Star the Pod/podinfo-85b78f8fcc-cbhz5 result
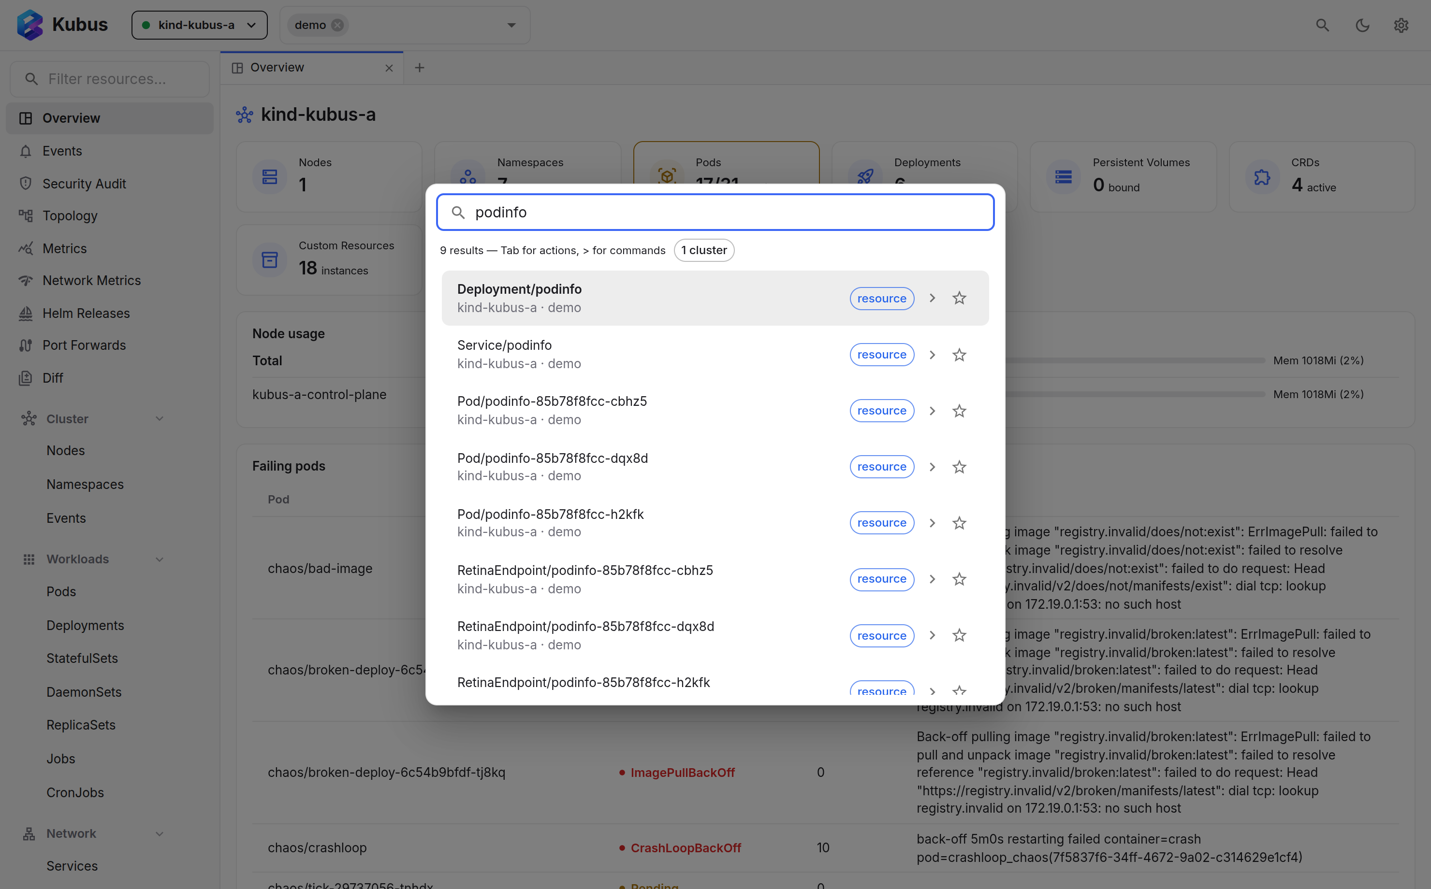The image size is (1431, 889). (959, 410)
